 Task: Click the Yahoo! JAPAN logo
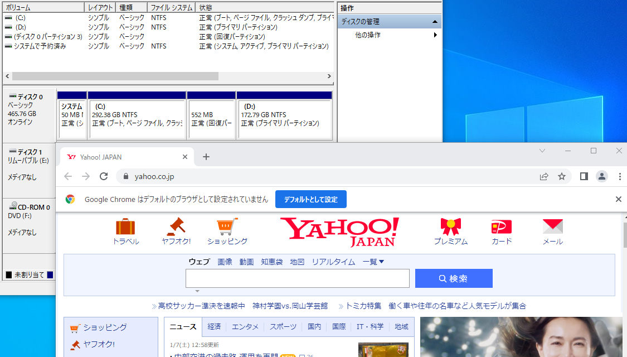[x=339, y=231]
